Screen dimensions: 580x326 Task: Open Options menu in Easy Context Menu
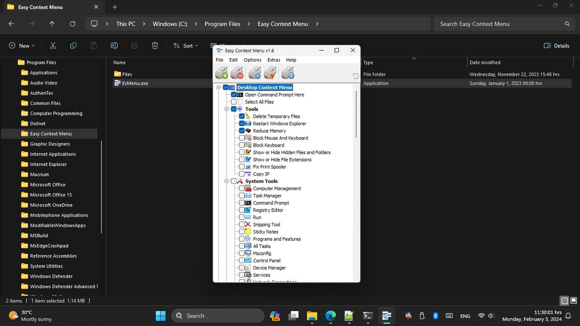252,60
